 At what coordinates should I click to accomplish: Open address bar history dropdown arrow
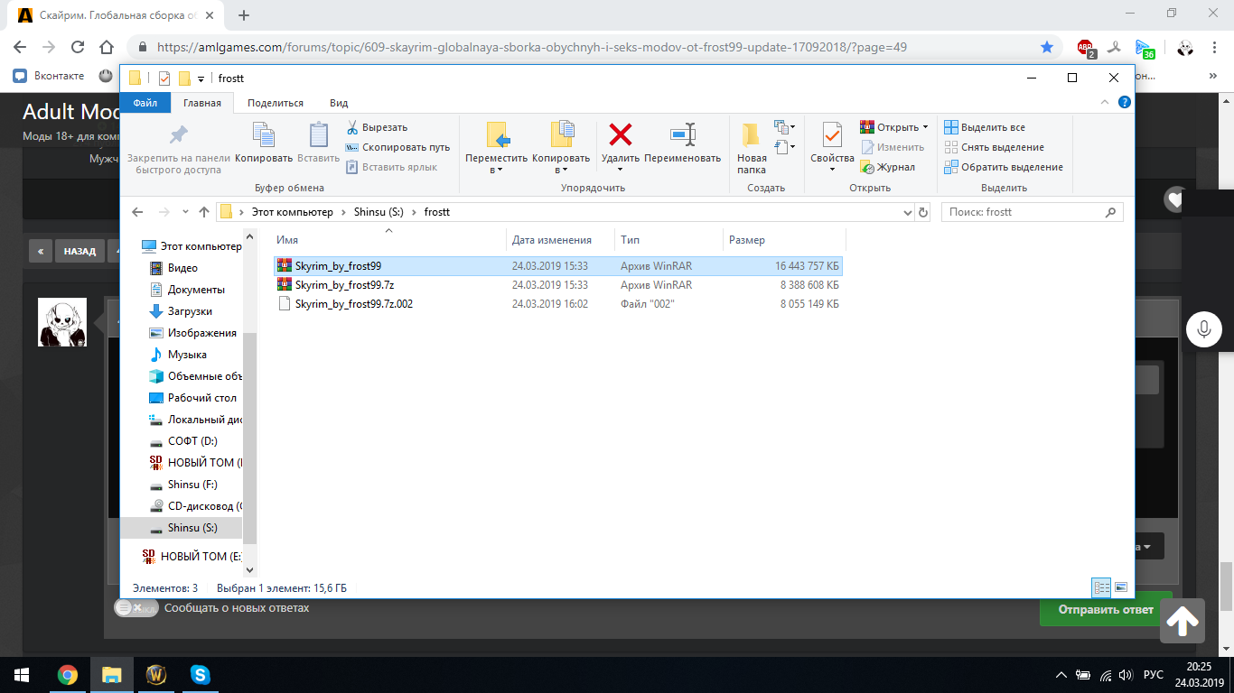click(x=908, y=212)
